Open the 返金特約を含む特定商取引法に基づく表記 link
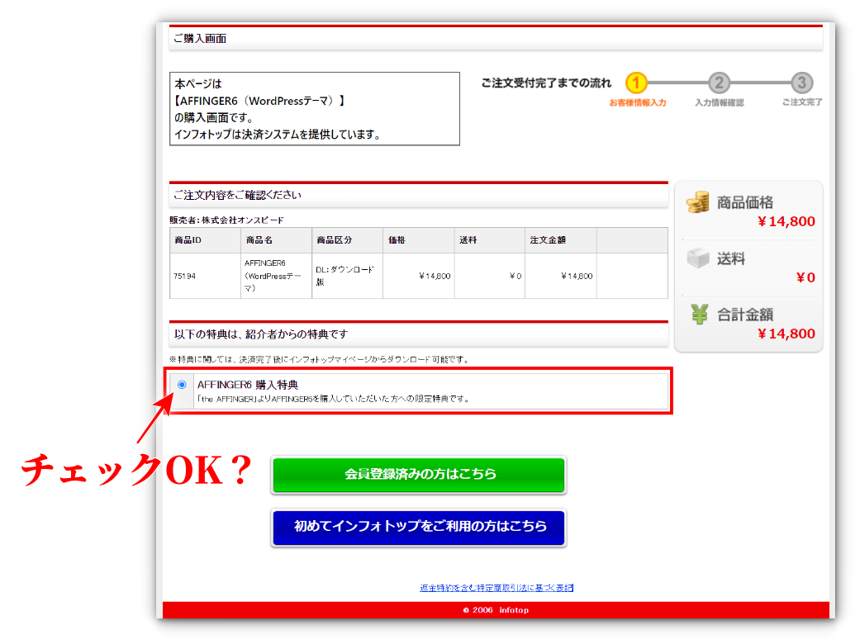This screenshot has width=860, height=644. [x=496, y=588]
